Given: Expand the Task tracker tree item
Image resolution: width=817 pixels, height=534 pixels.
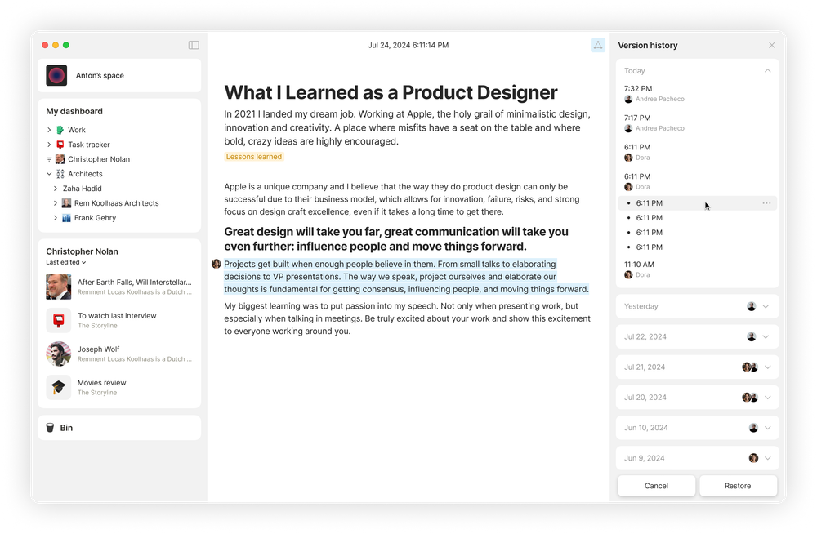Looking at the screenshot, I should pos(49,145).
